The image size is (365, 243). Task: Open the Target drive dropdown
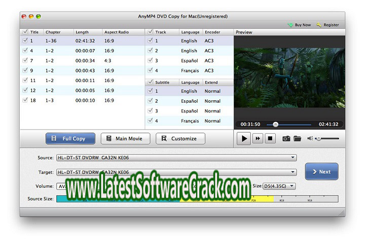(x=294, y=172)
